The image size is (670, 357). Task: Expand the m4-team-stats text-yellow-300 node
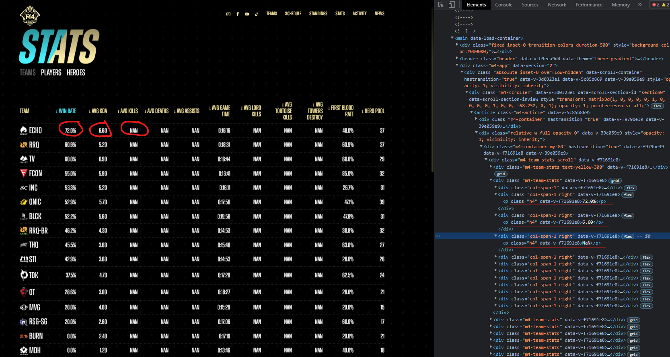click(x=491, y=167)
